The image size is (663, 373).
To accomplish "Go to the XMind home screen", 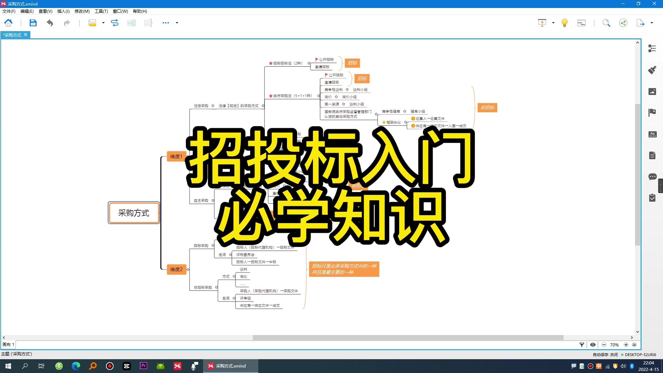I will 8,23.
